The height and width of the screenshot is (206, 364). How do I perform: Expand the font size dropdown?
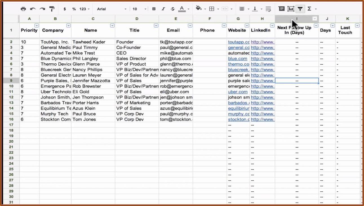tap(139, 9)
